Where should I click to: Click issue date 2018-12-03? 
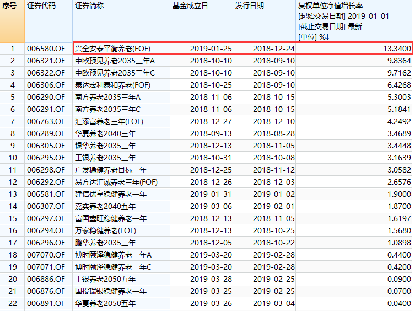(x=274, y=183)
